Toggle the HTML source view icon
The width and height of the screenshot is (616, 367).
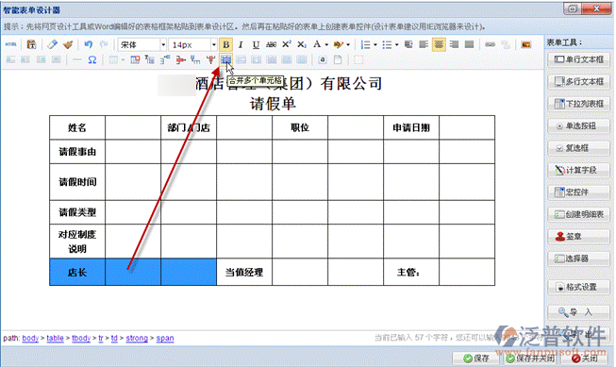(11, 44)
